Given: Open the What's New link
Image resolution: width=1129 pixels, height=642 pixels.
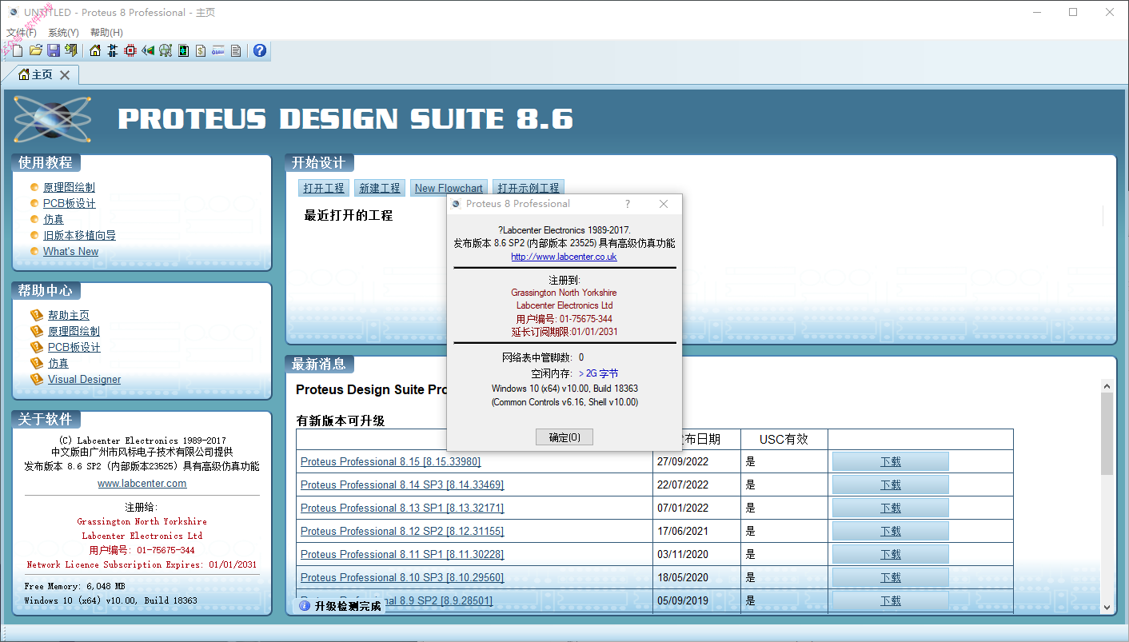Looking at the screenshot, I should (x=70, y=251).
